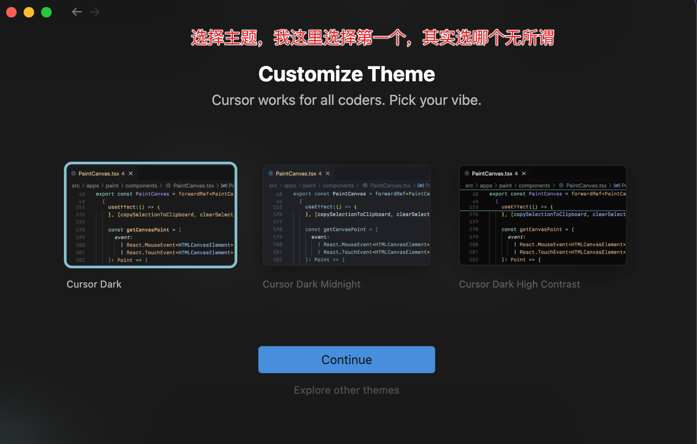Click the Continue button
The image size is (697, 444).
click(347, 360)
